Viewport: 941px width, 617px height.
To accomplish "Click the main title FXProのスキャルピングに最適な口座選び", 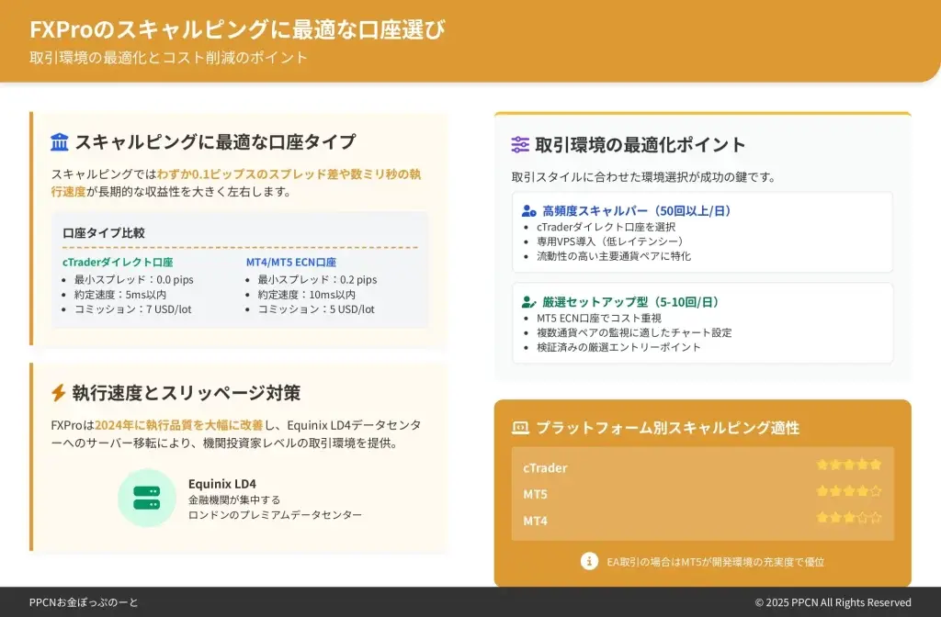I will [237, 29].
